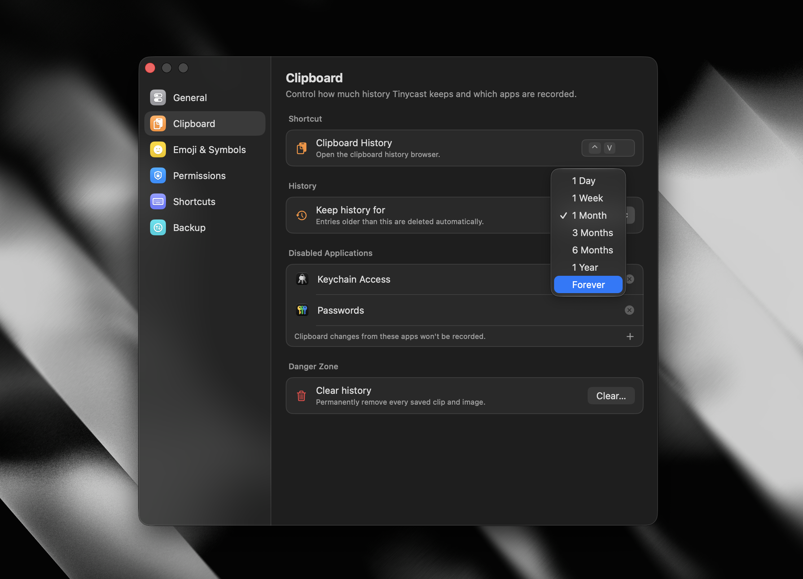803x579 pixels.
Task: Click the Danger Zone heading
Action: [313, 366]
